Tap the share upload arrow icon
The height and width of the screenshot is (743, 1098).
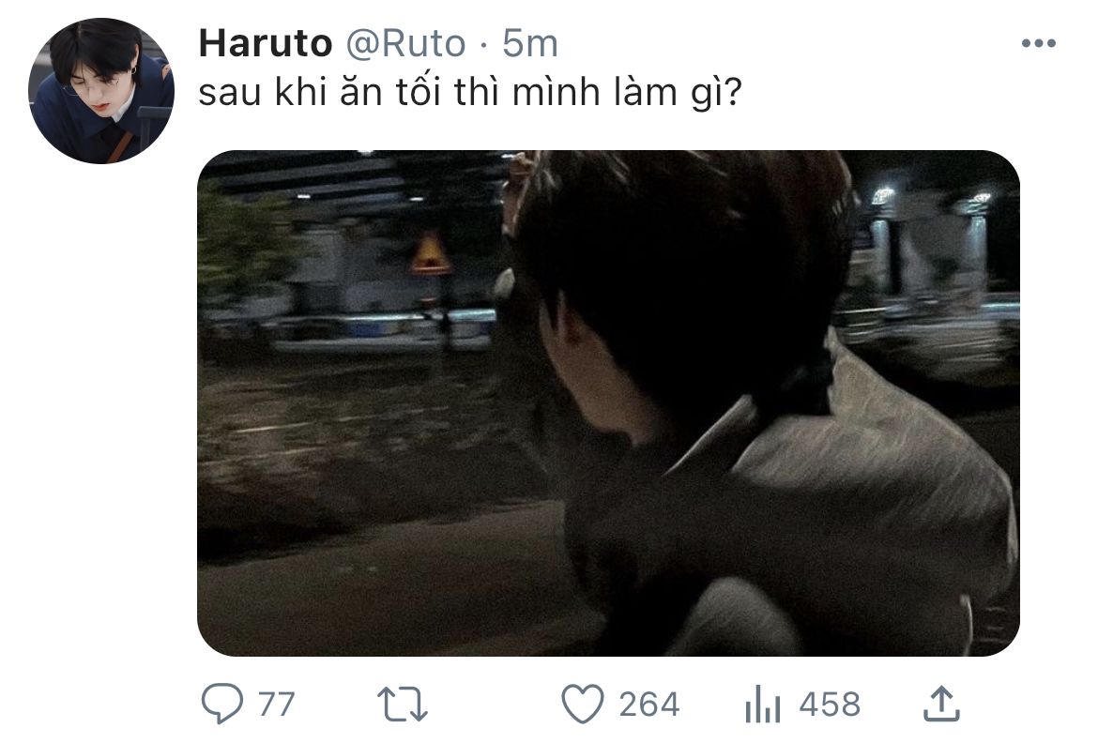941,703
